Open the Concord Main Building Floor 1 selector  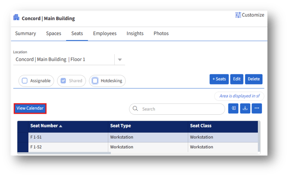[x=65, y=59]
